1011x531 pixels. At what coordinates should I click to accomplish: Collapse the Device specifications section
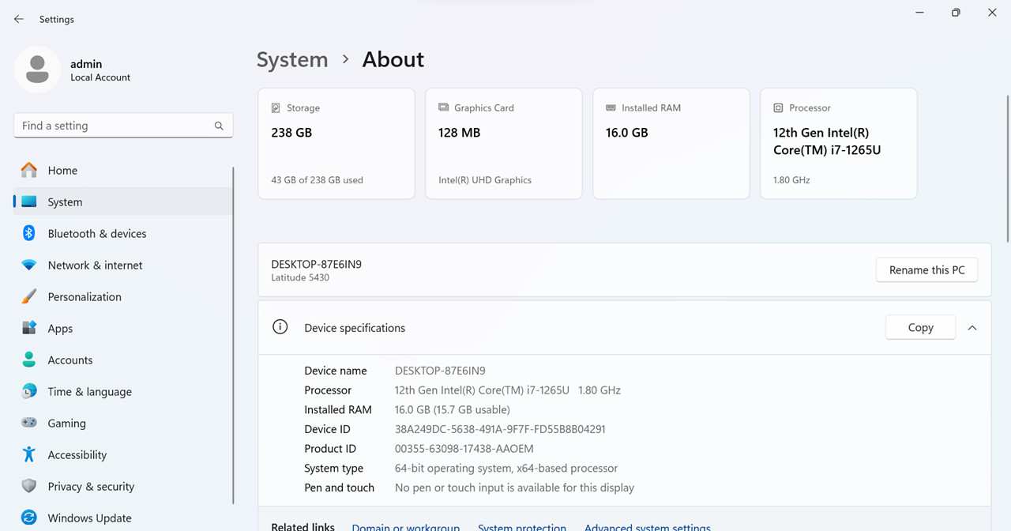click(972, 328)
